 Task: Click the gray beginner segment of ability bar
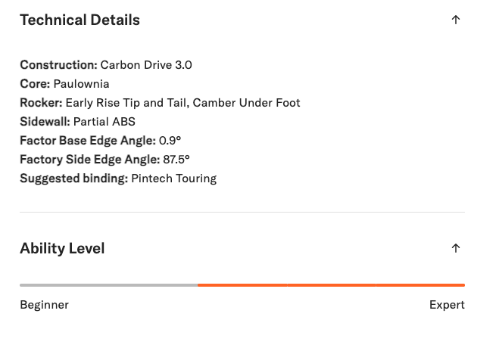pyautogui.click(x=108, y=285)
